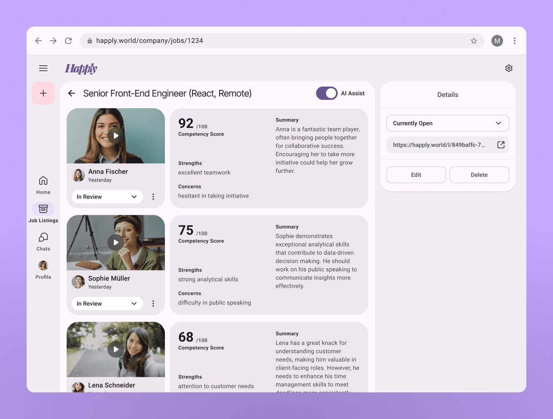Go back using the browser back arrow
Viewport: 553px width, 419px height.
38,41
